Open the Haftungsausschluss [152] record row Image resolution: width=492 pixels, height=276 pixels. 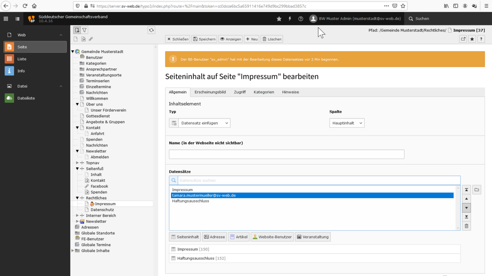[x=314, y=258]
